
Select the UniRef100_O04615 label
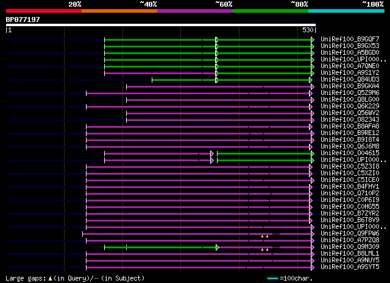pos(350,153)
